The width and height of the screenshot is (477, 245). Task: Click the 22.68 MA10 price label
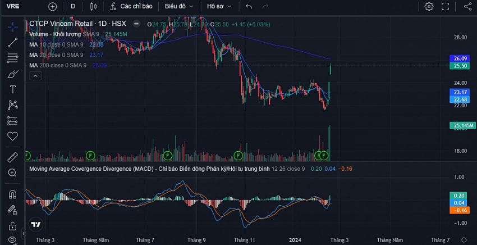tap(460, 99)
